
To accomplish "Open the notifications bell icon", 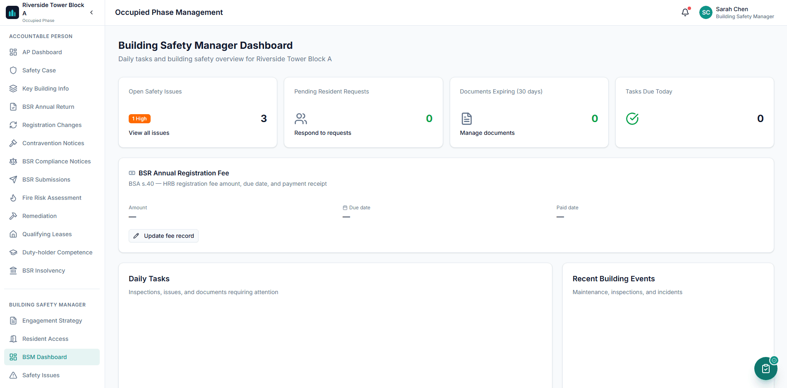I will coord(685,12).
